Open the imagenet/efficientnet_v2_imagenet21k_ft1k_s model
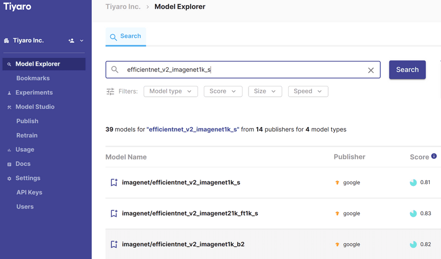 tap(190, 213)
